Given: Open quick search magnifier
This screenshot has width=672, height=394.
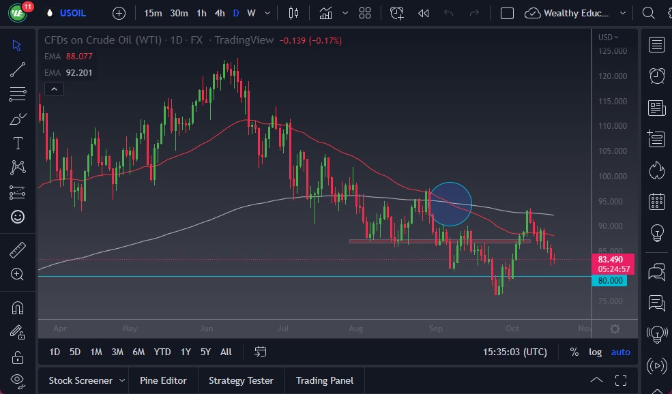Looking at the screenshot, I should [648, 13].
